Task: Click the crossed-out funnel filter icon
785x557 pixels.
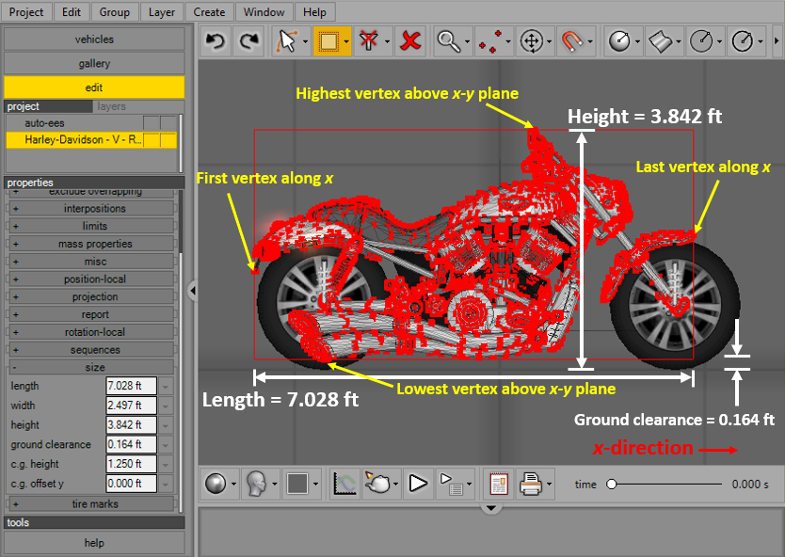Action: pyautogui.click(x=368, y=41)
